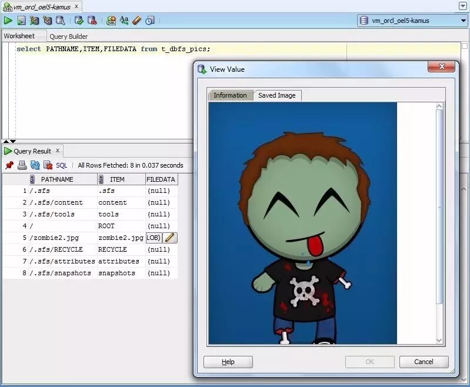Select the attributes item cell
This screenshot has width=470, height=387.
point(121,261)
